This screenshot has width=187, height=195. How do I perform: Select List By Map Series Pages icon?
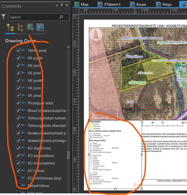(x=40, y=27)
